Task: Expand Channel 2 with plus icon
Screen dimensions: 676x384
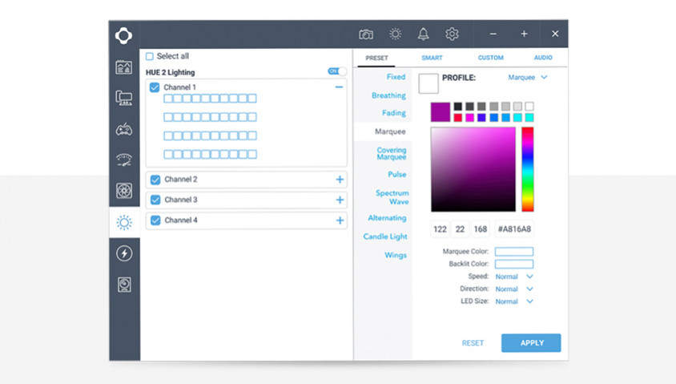Action: [x=340, y=180]
